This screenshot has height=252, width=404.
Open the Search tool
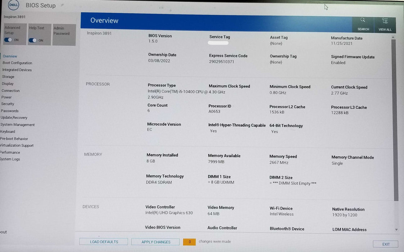pyautogui.click(x=363, y=24)
